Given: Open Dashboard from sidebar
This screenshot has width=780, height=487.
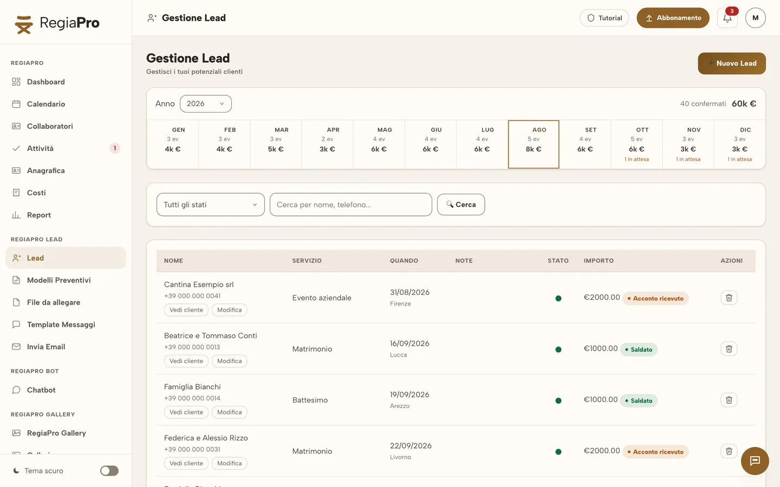Looking at the screenshot, I should (66, 82).
